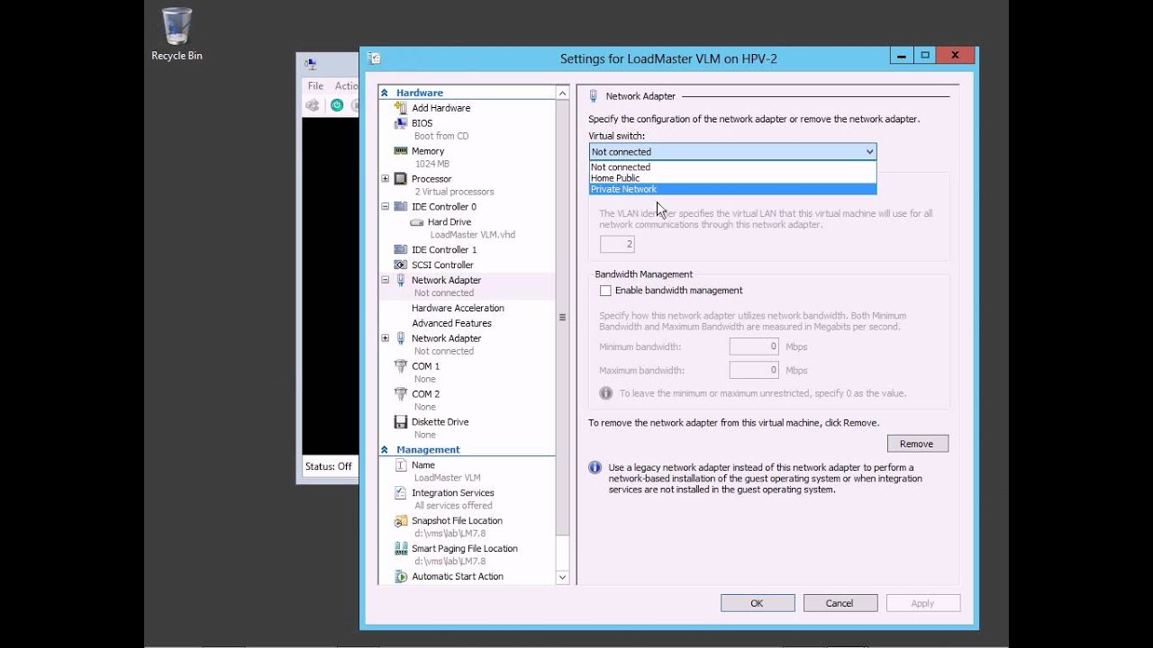Click the Smart Paging File Location icon
The width and height of the screenshot is (1153, 648).
[401, 549]
